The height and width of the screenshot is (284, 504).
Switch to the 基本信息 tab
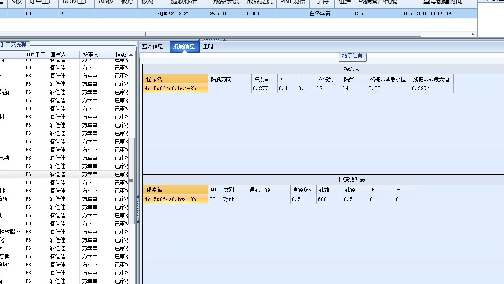[152, 47]
